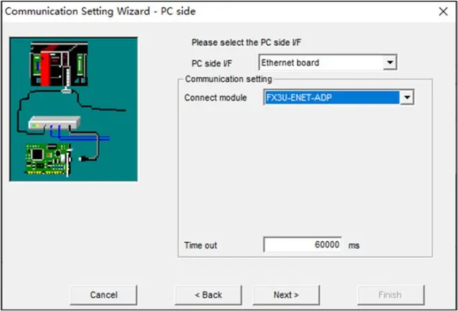Click the 'Please select the PC side I/F' text
The width and height of the screenshot is (458, 311).
pos(246,42)
